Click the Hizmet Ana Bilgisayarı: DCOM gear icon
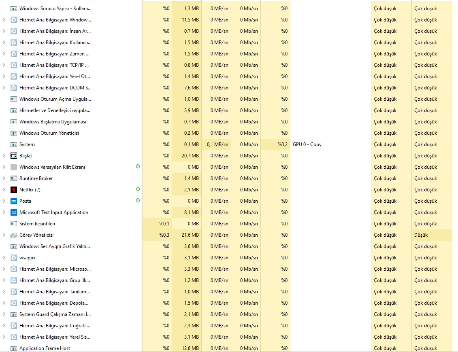Viewport: 458px width, 352px height. [14, 88]
